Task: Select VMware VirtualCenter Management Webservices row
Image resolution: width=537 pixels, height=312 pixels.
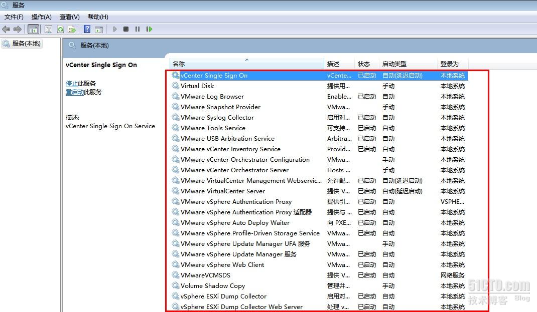Action: 319,181
